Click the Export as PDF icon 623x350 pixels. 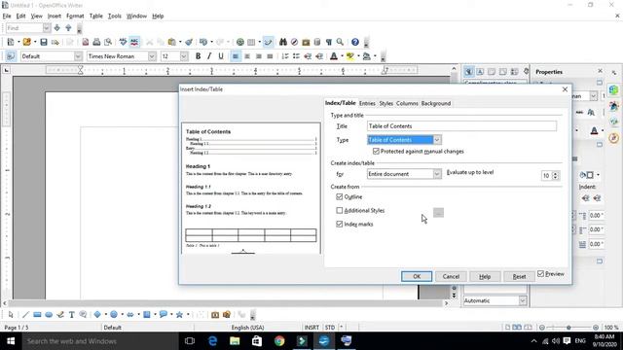pos(85,42)
